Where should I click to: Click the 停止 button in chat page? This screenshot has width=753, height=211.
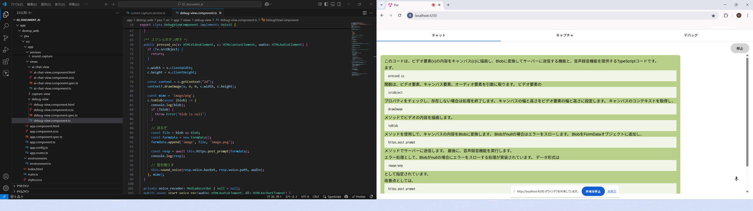740,48
